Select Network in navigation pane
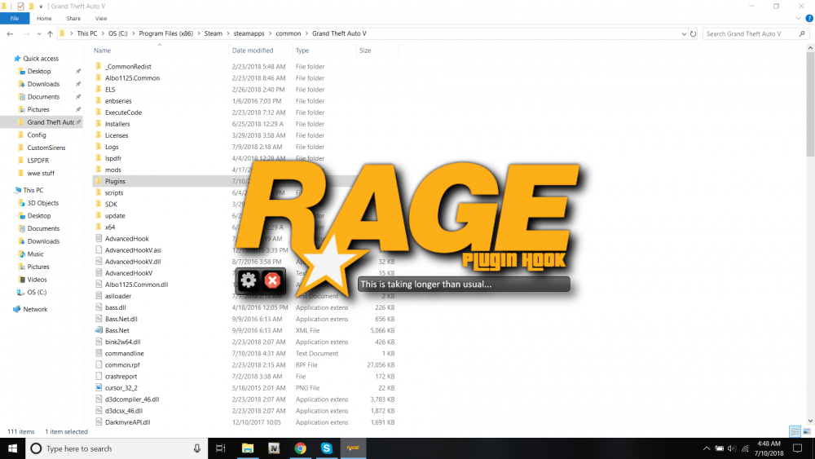 35,309
